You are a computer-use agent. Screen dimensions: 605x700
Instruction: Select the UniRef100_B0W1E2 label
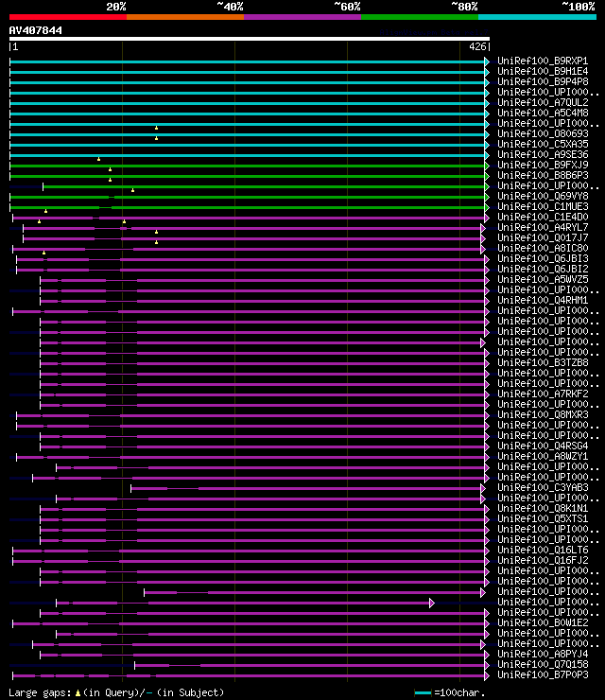(x=543, y=622)
